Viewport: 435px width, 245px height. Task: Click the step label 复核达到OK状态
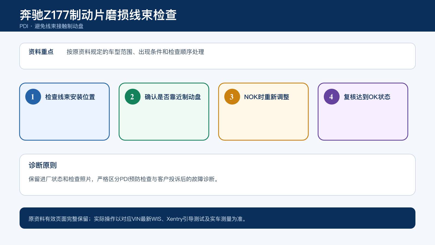[367, 97]
